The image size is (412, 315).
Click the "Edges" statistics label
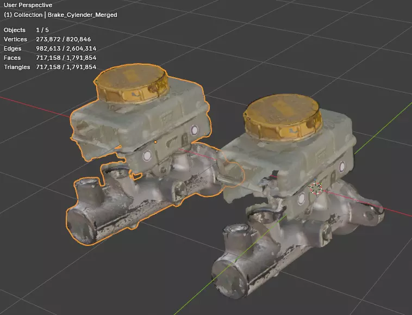tap(13, 48)
